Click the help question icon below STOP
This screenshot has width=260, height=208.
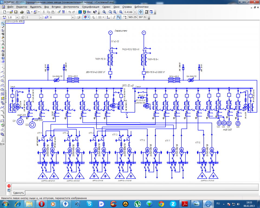pyautogui.click(x=9, y=190)
